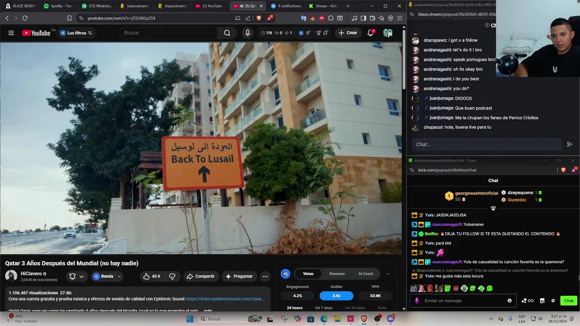Reload the YouTube page
The width and height of the screenshot is (580, 326).
coord(25,18)
